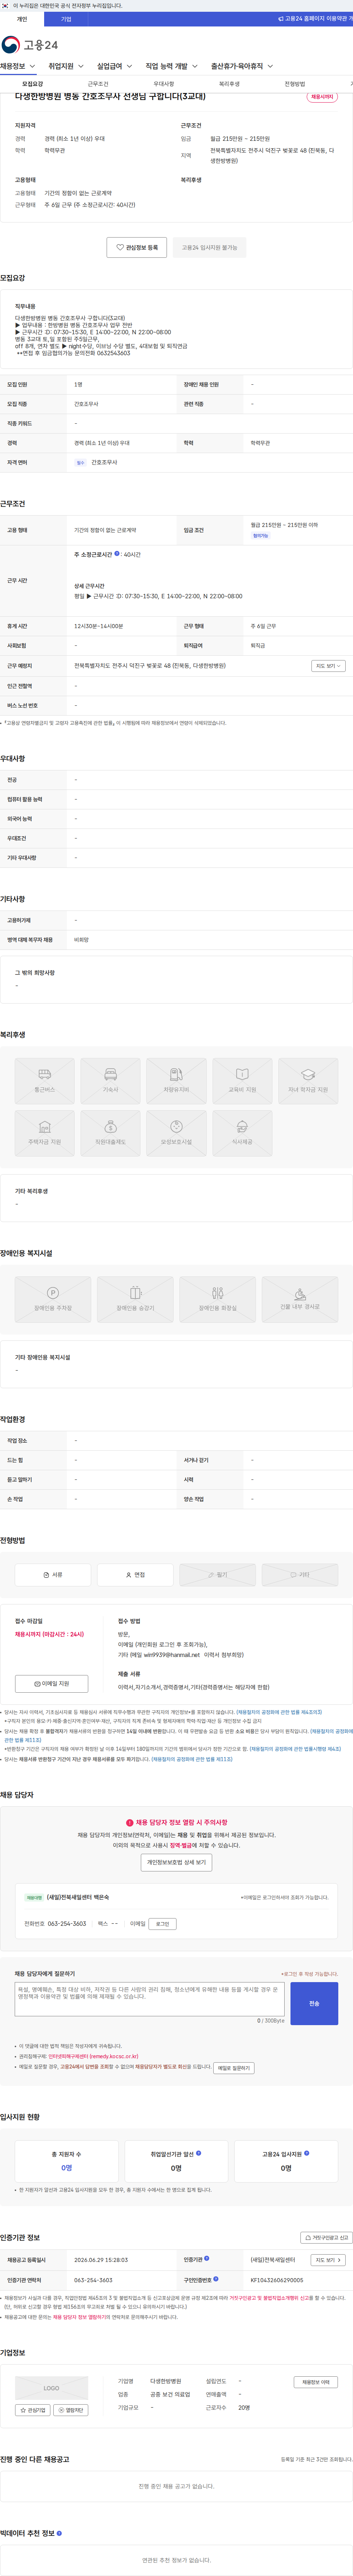
Task: Click the 차량유지비 welfare icon
Action: (176, 1081)
